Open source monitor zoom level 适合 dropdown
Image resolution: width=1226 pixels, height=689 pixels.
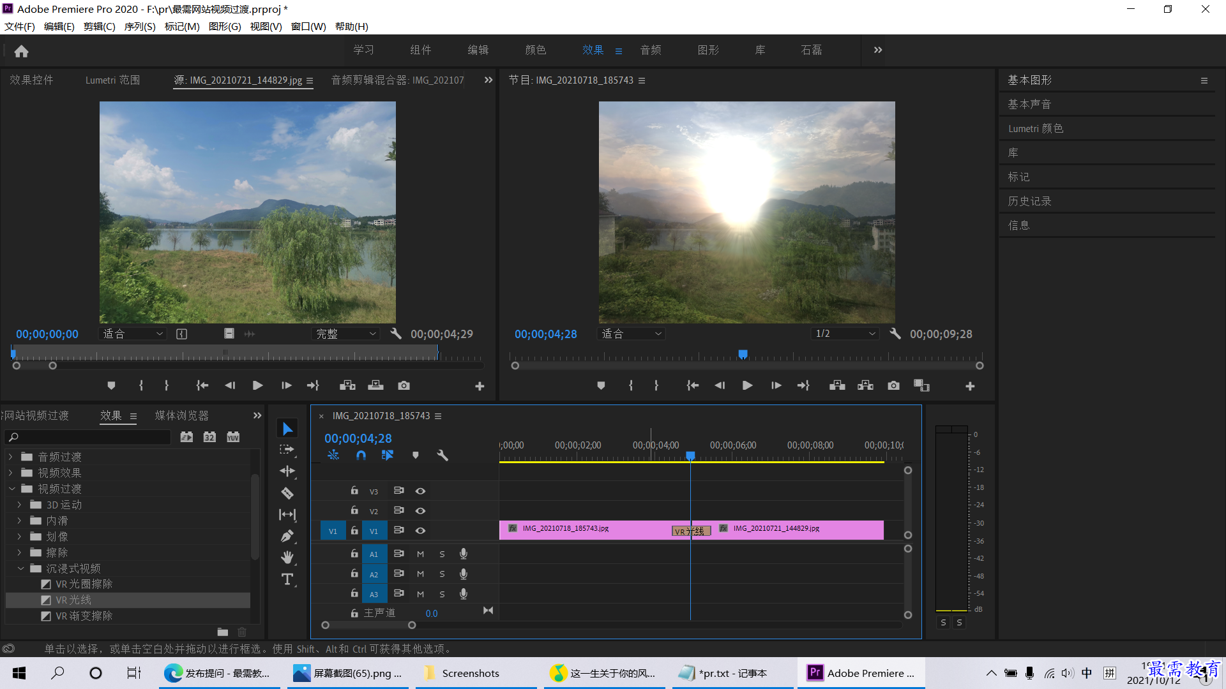[132, 334]
